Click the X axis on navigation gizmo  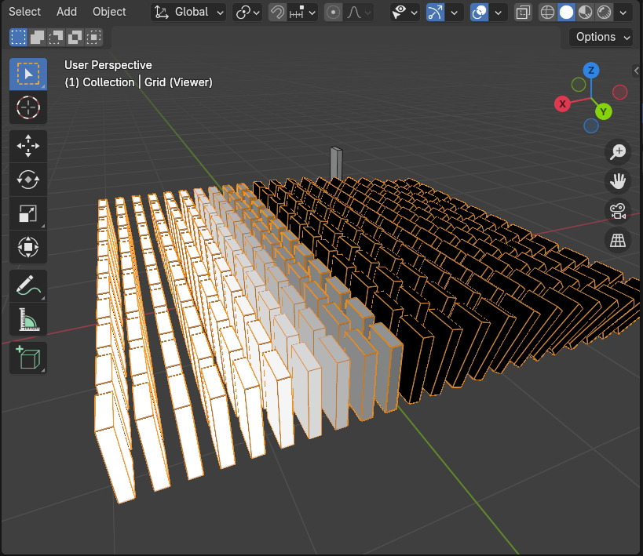563,104
